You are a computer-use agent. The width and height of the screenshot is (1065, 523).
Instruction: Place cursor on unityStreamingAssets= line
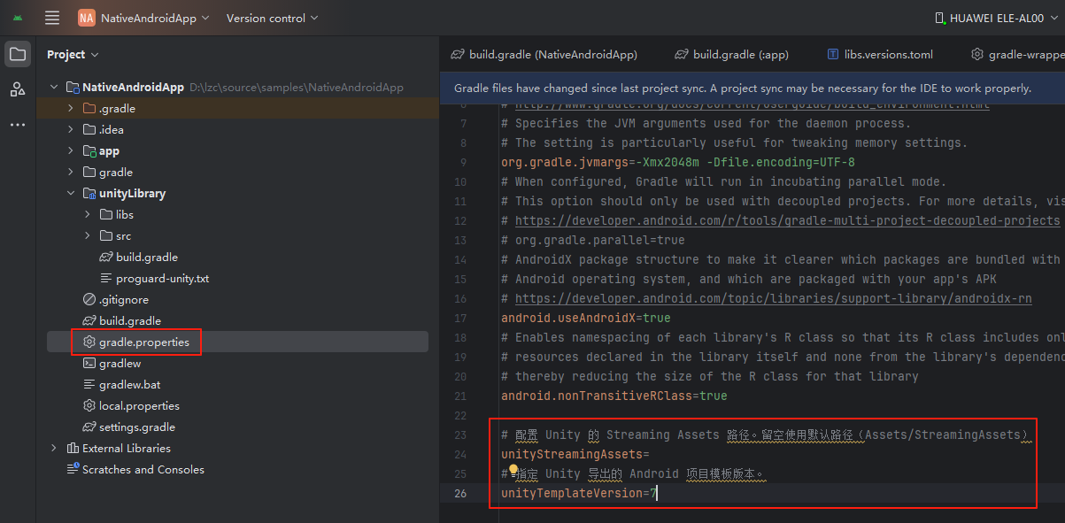(x=575, y=454)
